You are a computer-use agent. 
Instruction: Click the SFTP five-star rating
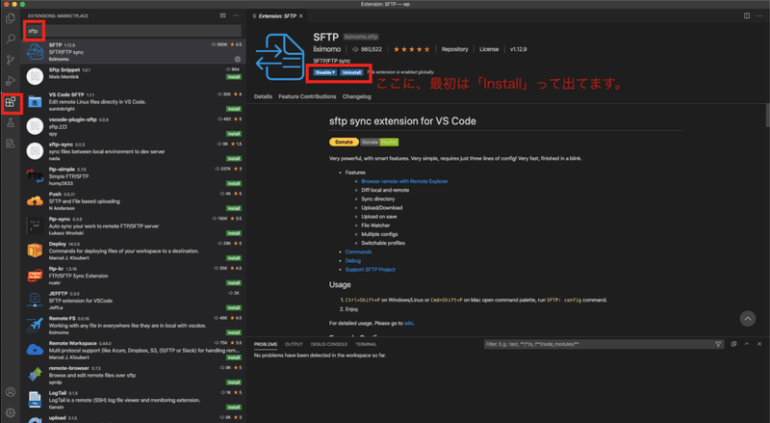[x=412, y=49]
